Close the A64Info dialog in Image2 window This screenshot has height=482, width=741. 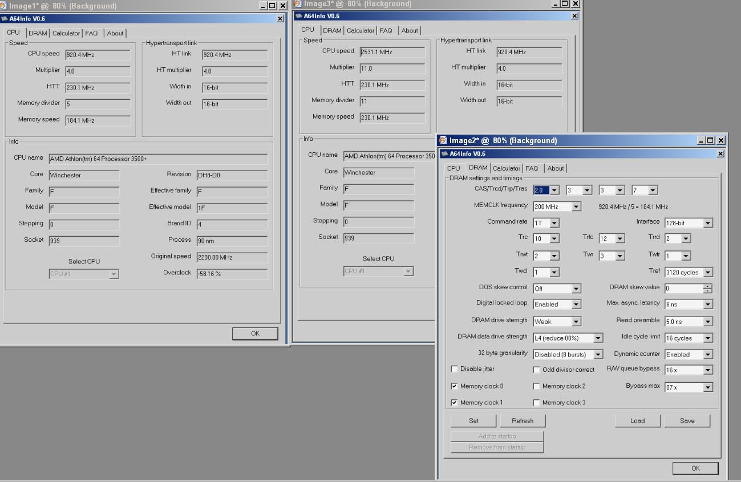(720, 154)
